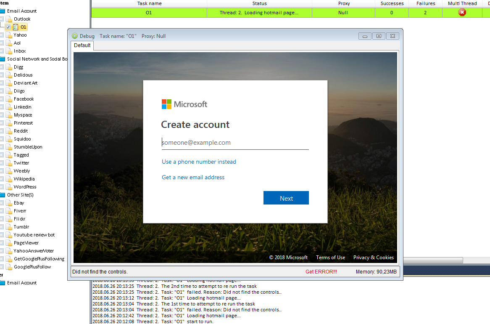Click the Outlook folder icon

(9, 19)
